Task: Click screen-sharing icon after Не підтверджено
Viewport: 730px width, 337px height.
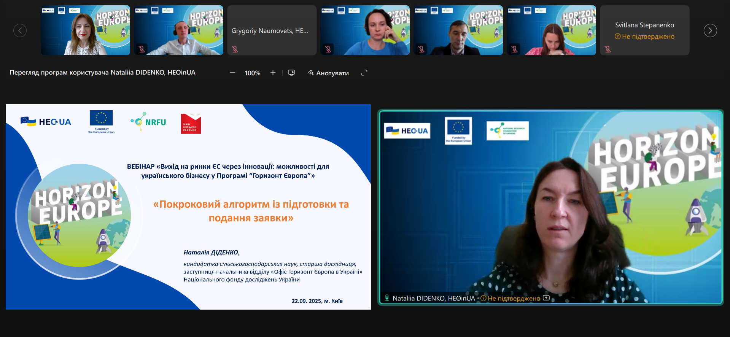Action: [x=546, y=298]
